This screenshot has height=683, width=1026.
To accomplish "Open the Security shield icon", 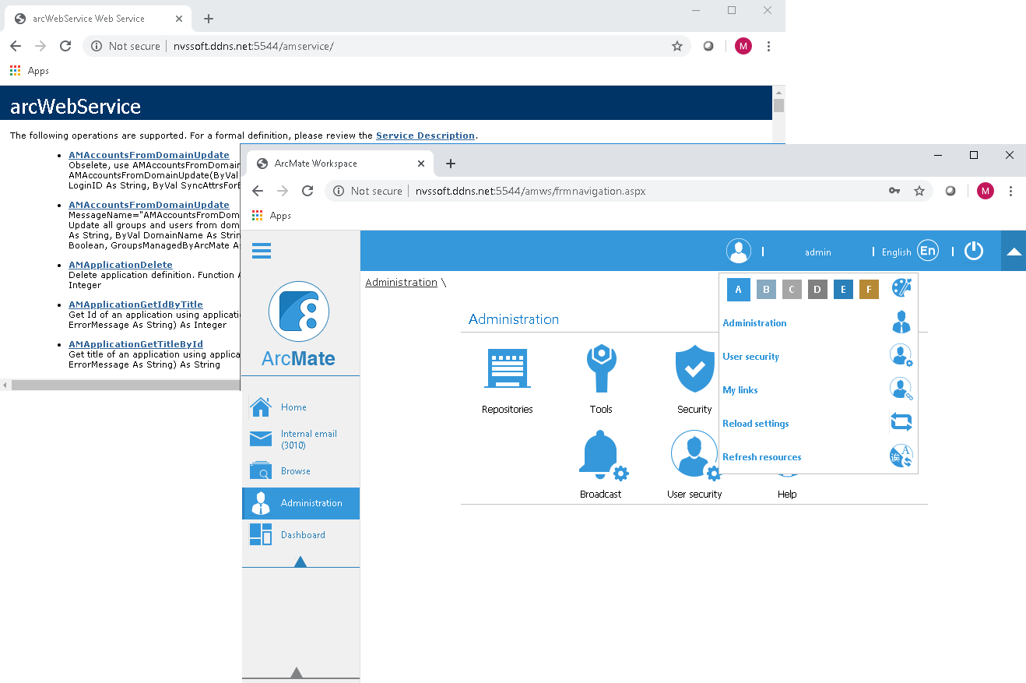I will (693, 368).
